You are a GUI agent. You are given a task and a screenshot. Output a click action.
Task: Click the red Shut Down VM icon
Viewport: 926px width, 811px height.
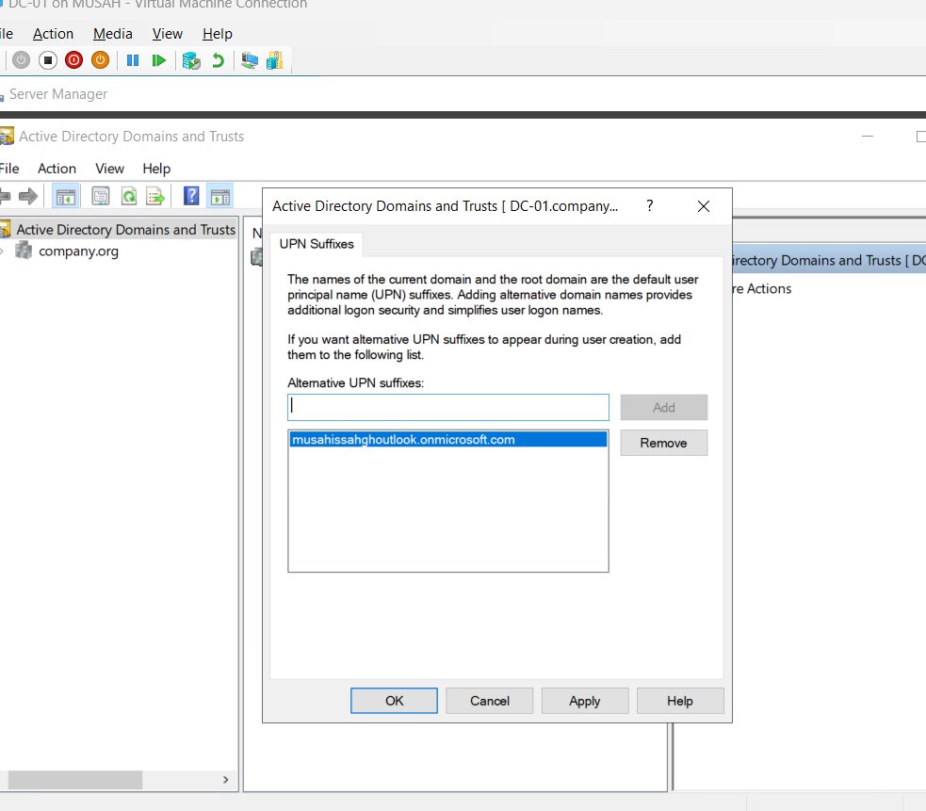73,60
